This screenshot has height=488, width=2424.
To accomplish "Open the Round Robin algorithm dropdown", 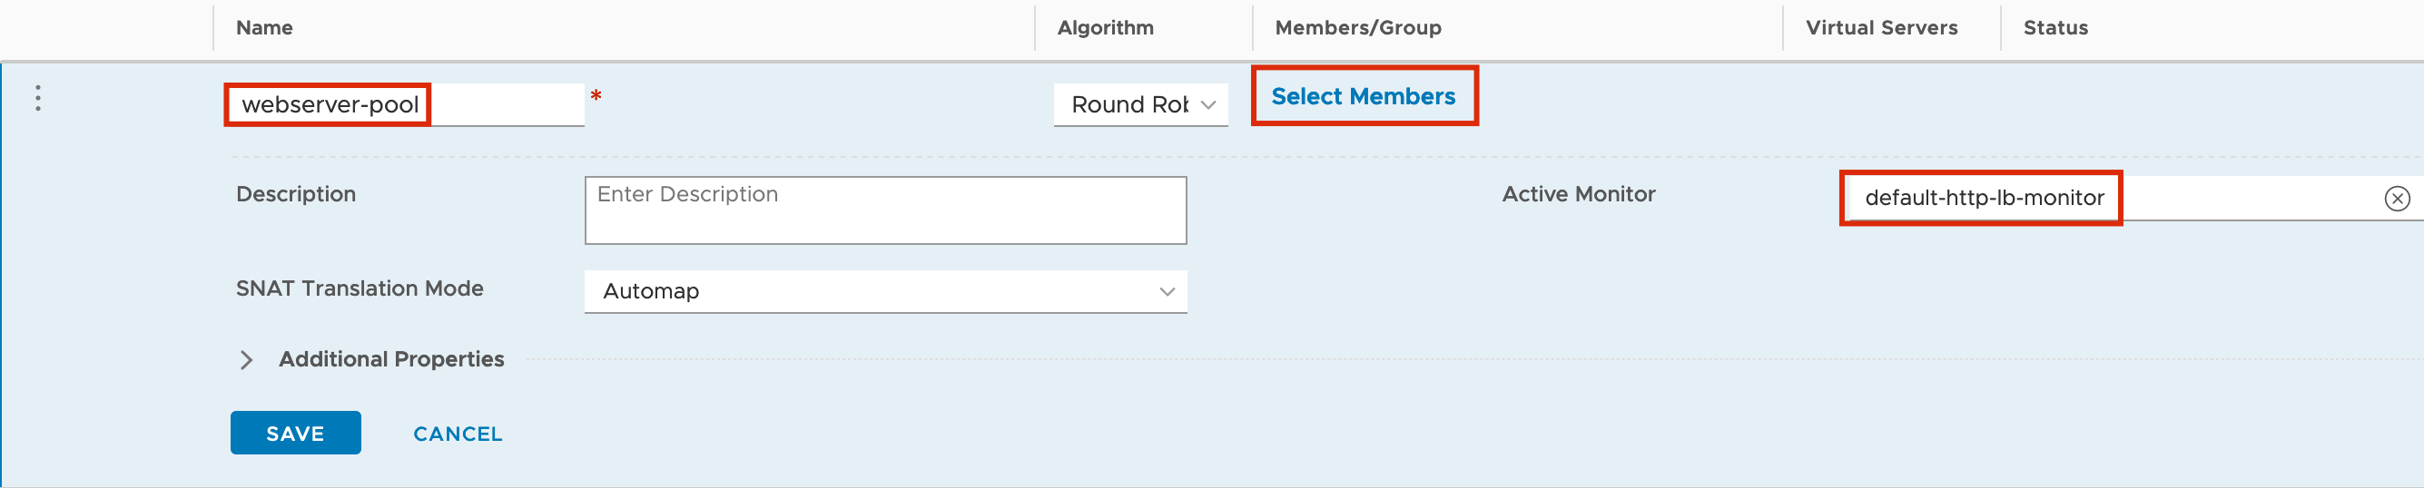I will click(x=1140, y=104).
